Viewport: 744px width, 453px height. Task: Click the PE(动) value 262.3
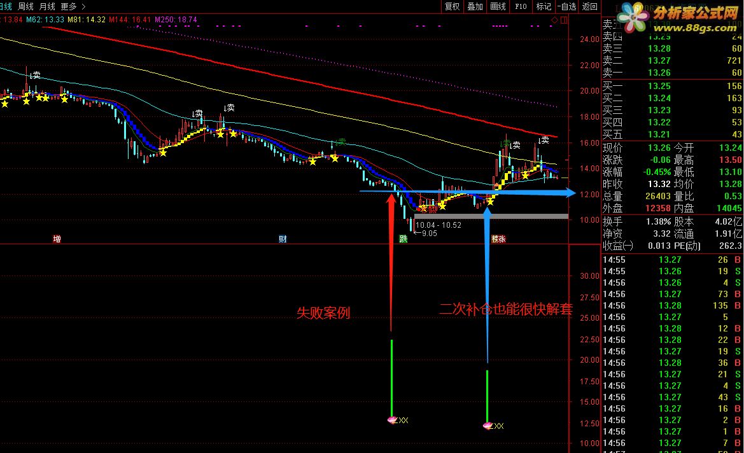coord(730,246)
